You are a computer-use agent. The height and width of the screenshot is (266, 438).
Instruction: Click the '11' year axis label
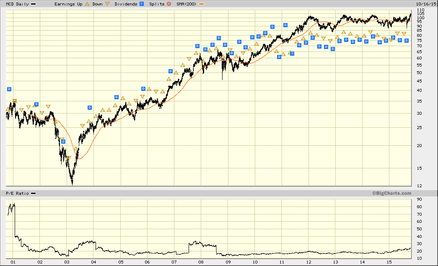click(282, 262)
